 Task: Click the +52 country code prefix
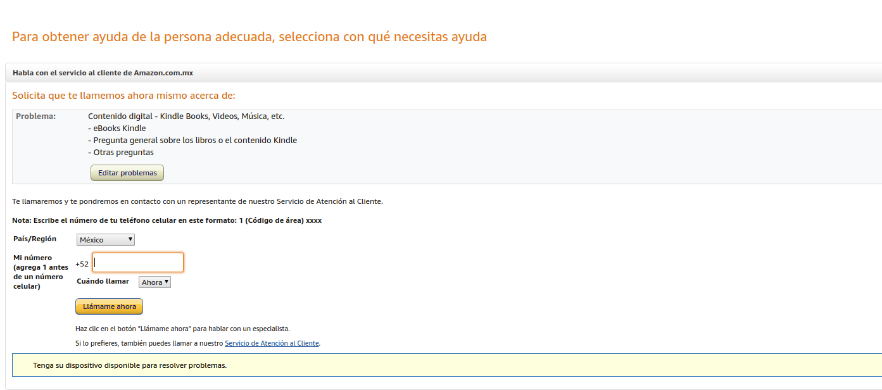82,264
